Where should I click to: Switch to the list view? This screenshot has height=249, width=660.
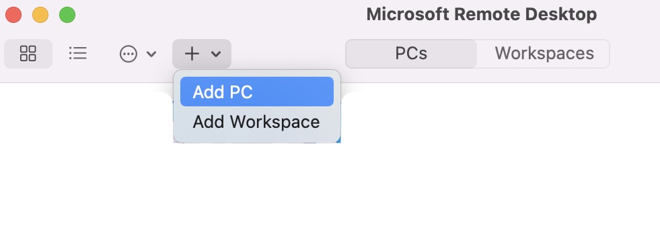point(78,54)
